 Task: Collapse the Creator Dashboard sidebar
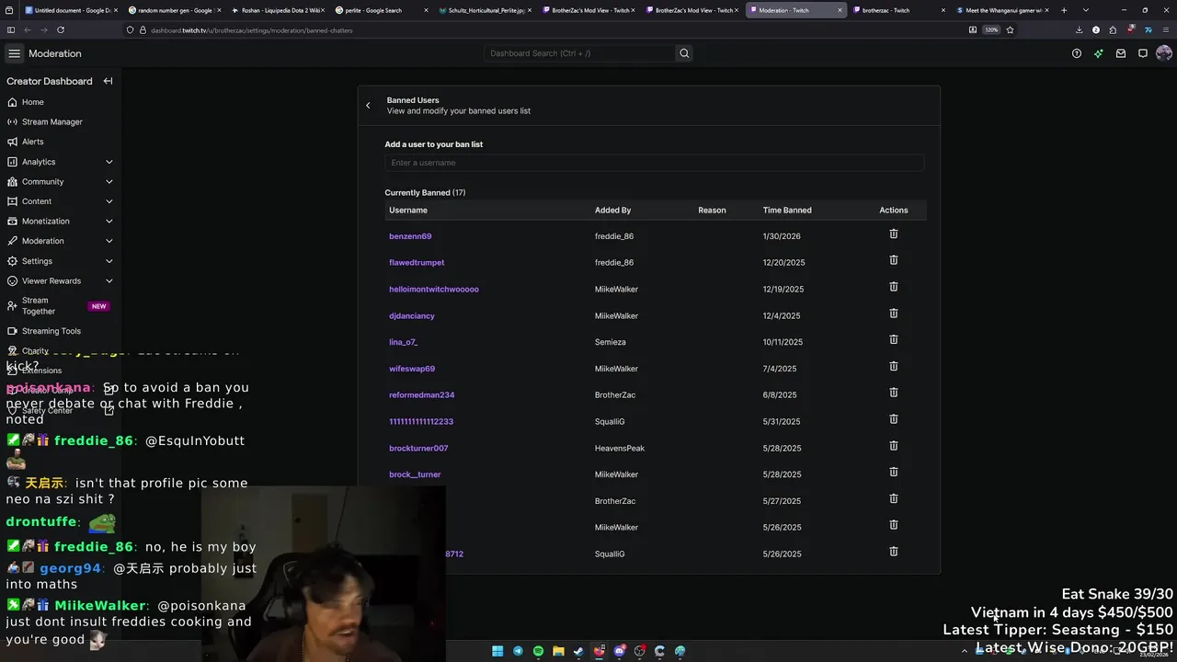pyautogui.click(x=108, y=81)
